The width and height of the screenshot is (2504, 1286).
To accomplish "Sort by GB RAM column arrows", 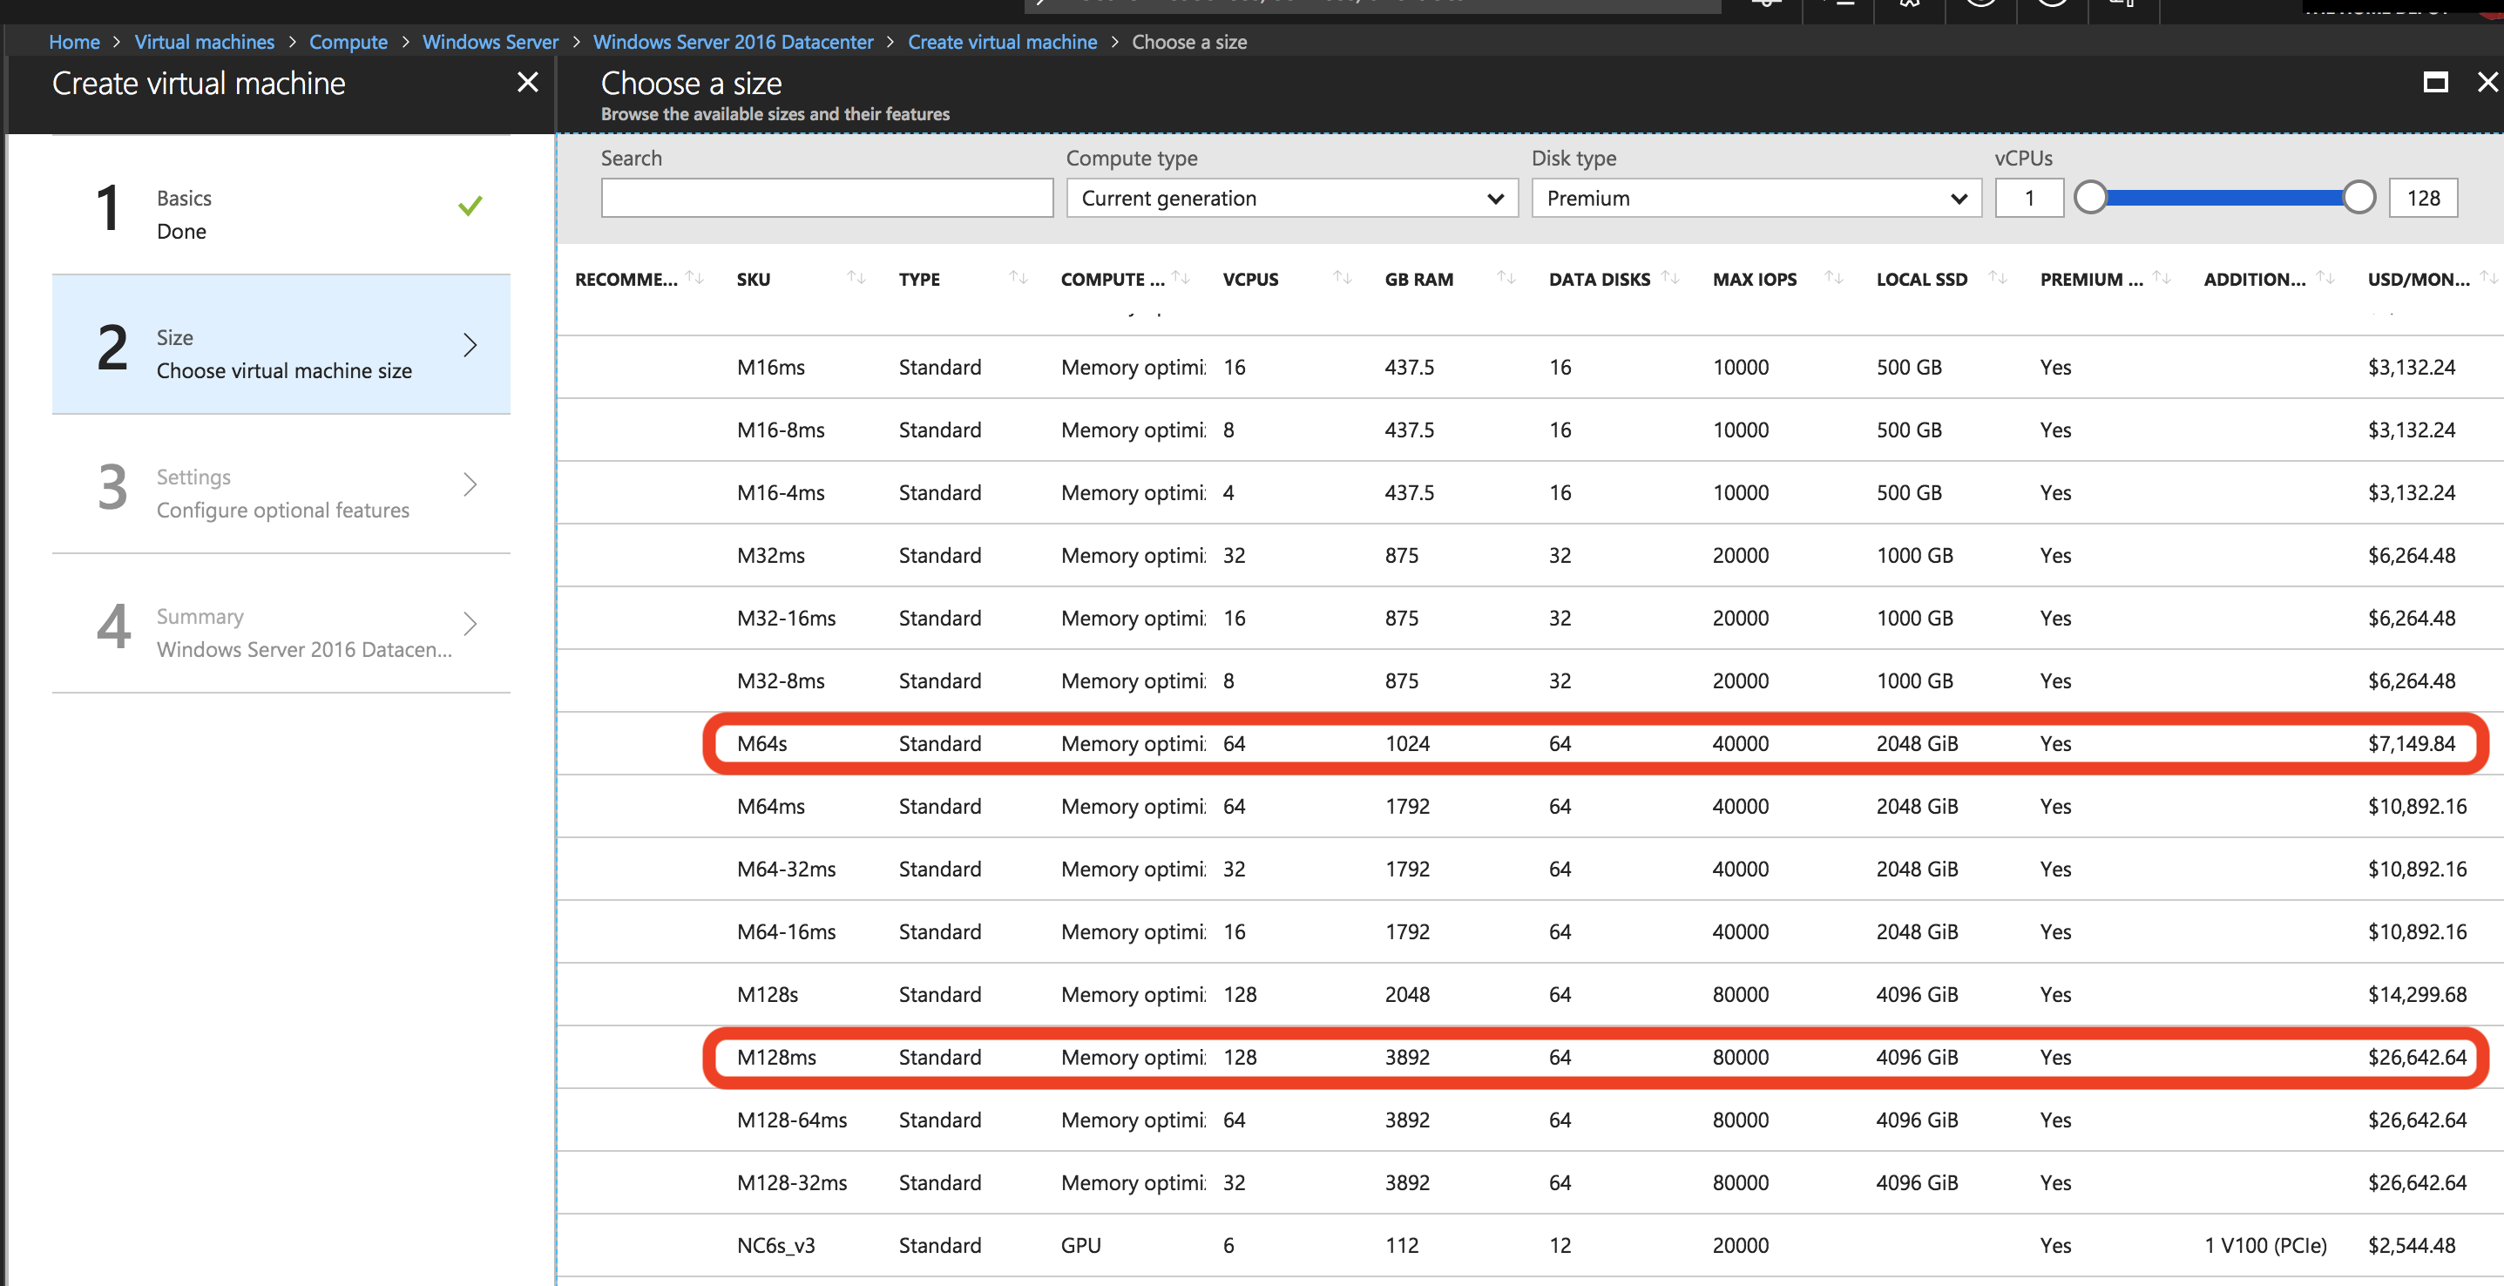I will pyautogui.click(x=1506, y=278).
